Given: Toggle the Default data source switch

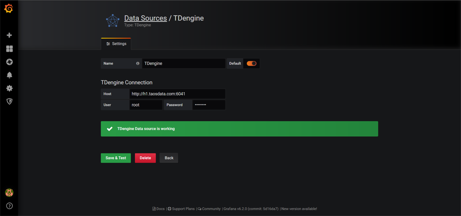Looking at the screenshot, I should coord(252,64).
